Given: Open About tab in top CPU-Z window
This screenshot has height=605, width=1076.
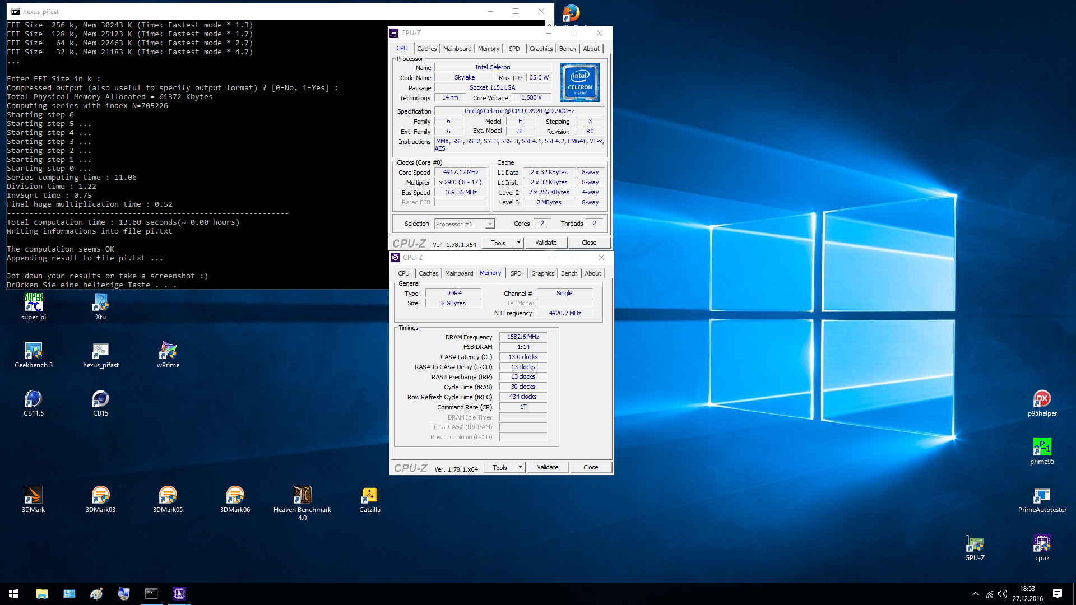Looking at the screenshot, I should [591, 49].
